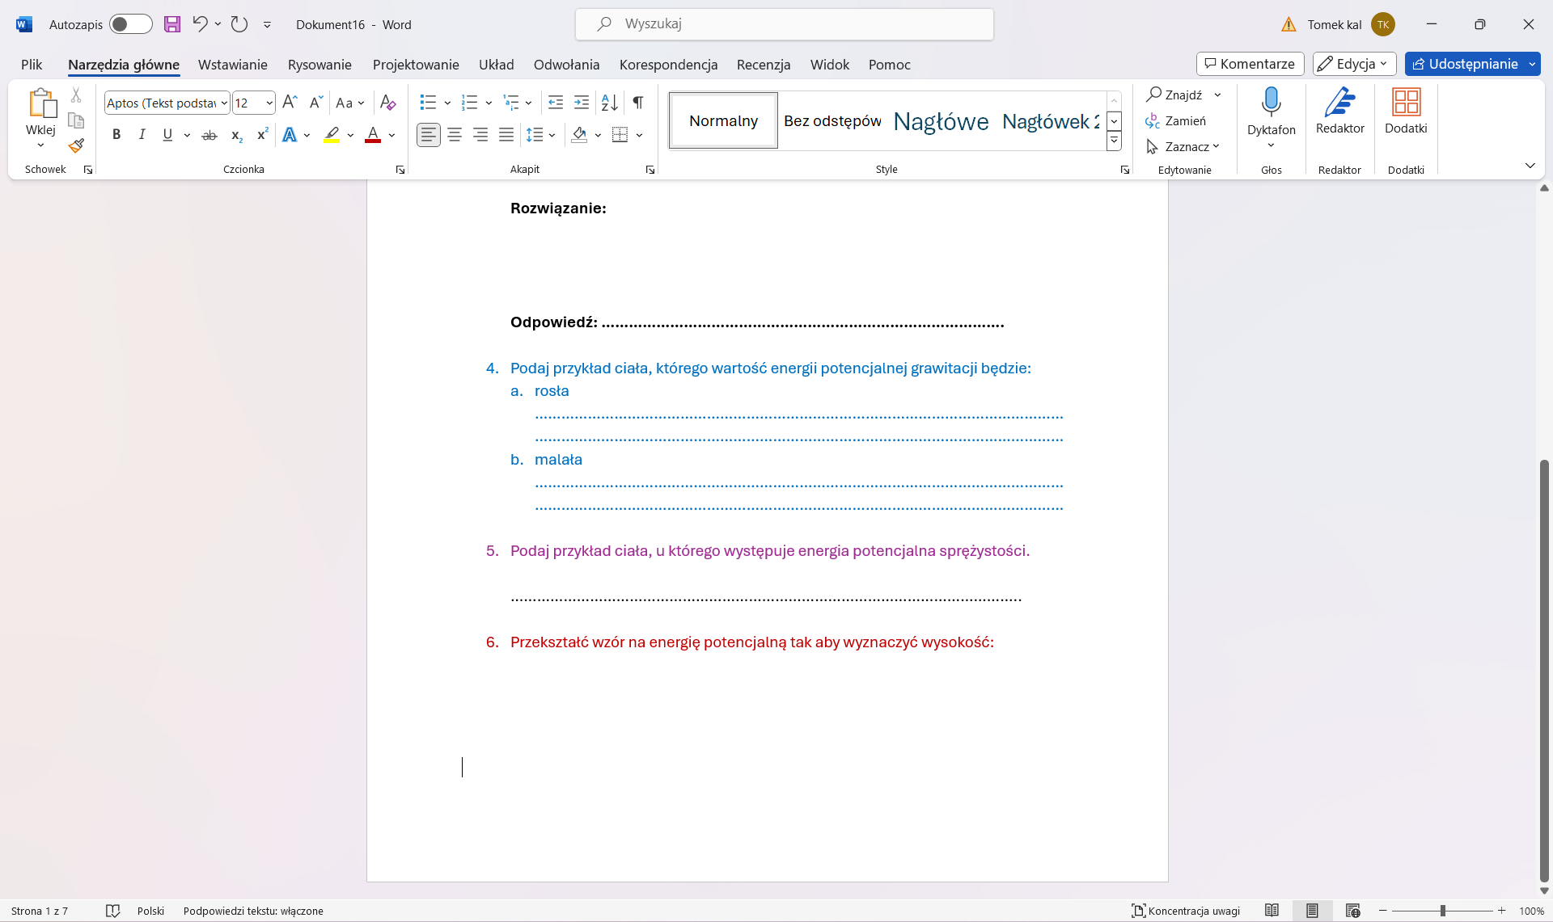Toggle the Autozapis switch
1553x922 pixels.
pos(130,24)
